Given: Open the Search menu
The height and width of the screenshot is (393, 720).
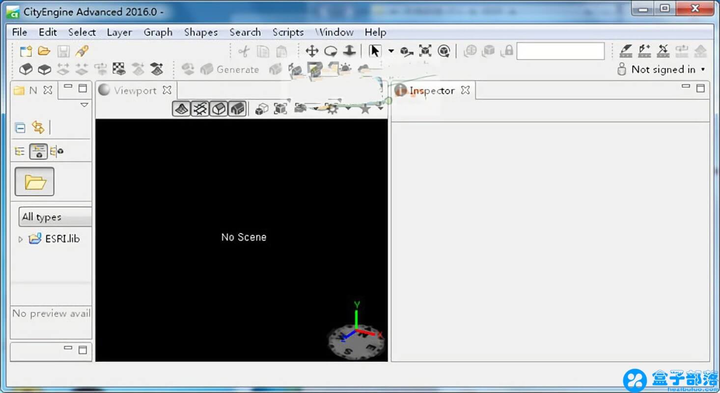Looking at the screenshot, I should point(245,32).
